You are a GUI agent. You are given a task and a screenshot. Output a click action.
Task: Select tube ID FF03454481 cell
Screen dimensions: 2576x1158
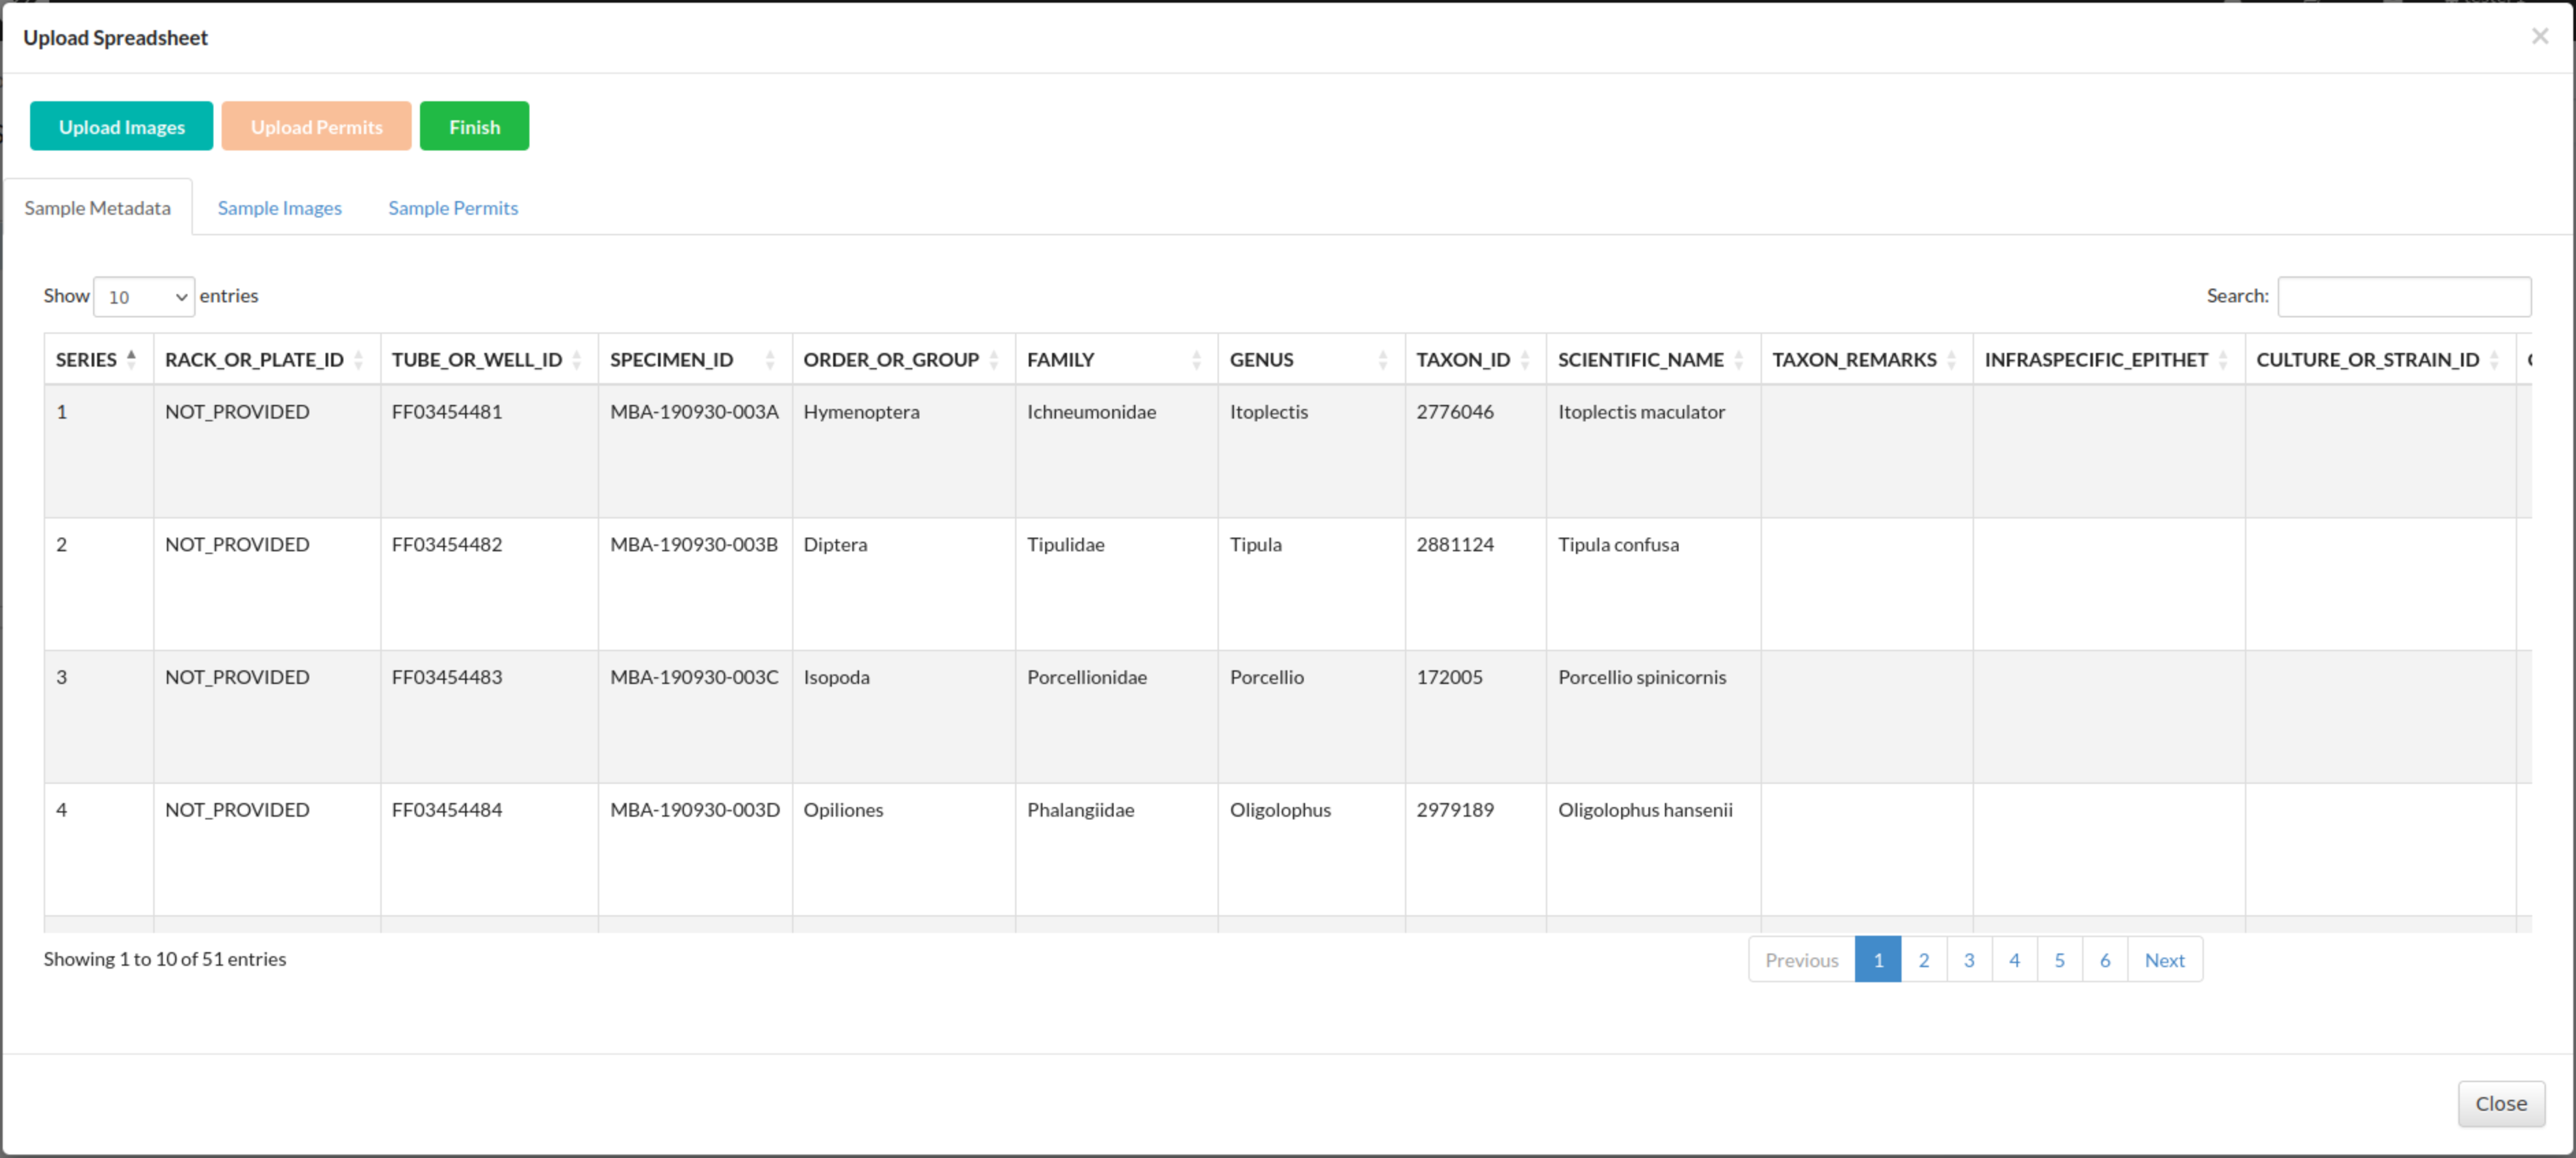tap(489, 451)
